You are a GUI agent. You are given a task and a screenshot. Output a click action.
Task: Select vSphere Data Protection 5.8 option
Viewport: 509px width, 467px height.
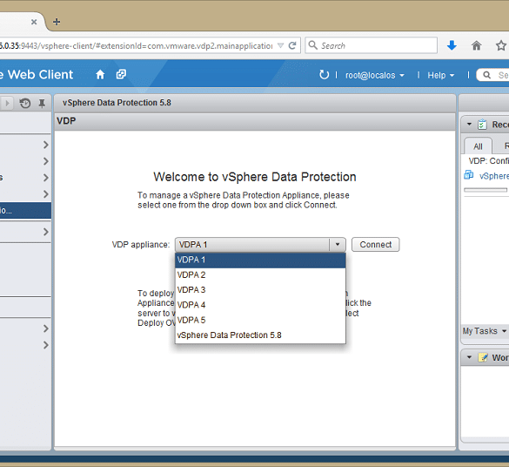[260, 335]
